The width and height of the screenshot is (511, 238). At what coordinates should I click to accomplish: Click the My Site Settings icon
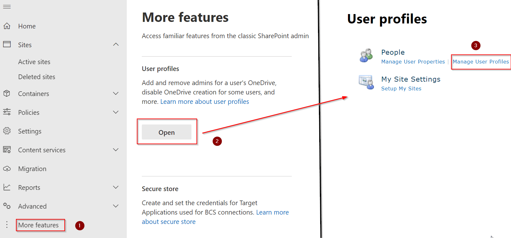pyautogui.click(x=366, y=83)
